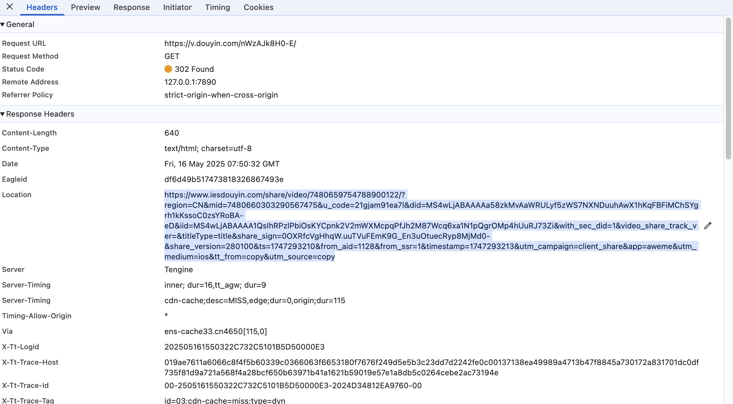Click the 302 Found status text
Screen dimensions: 733x404
tap(194, 69)
